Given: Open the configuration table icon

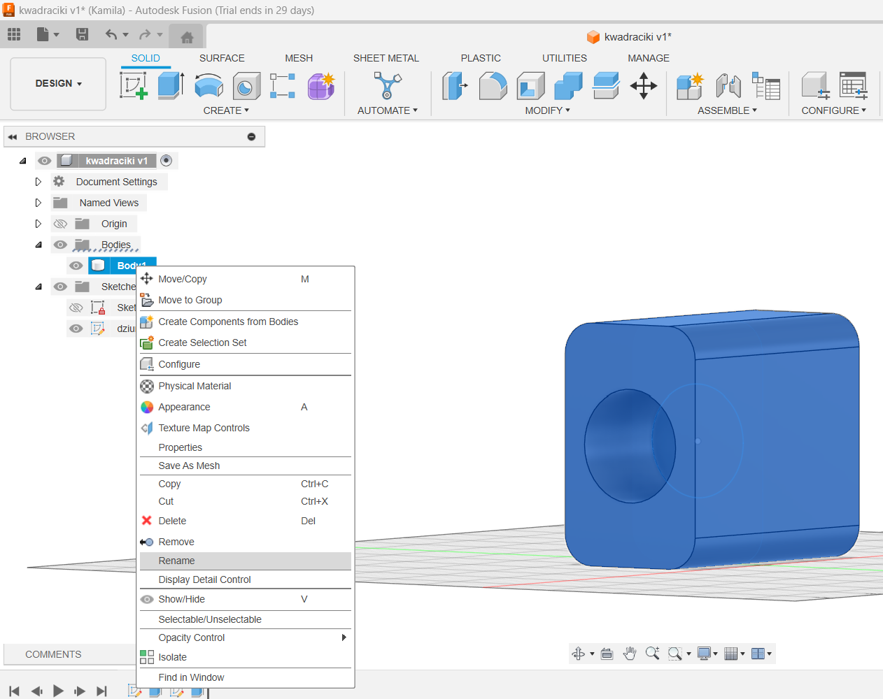Looking at the screenshot, I should [854, 86].
